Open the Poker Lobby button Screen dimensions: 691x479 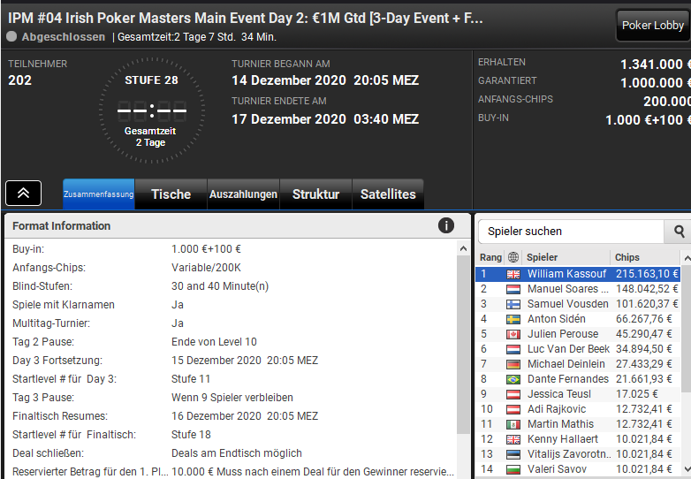(x=653, y=26)
